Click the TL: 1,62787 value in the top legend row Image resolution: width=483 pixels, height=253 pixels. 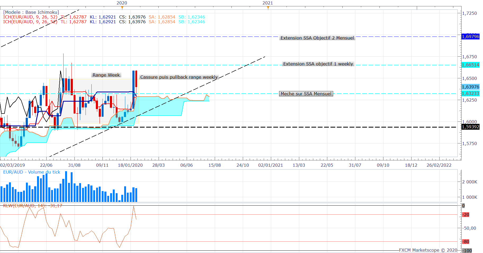pyautogui.click(x=74, y=17)
